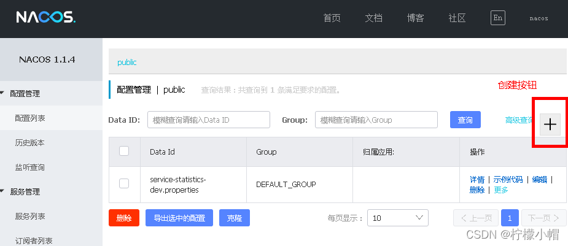Open 博客 in the top navigation
This screenshot has height=246, width=568.
point(415,18)
